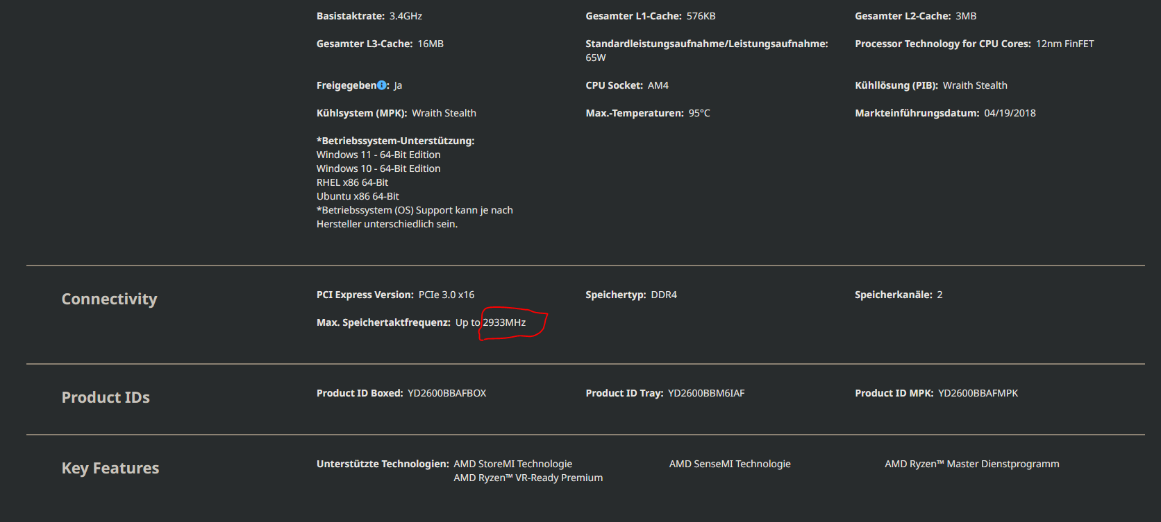Click the Basistaktrate value 3.4GHz

tap(406, 16)
